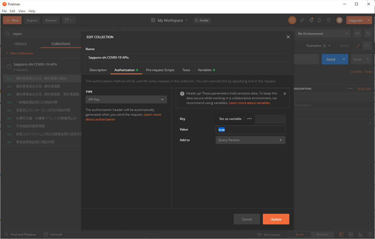Open the Edit menu
The width and height of the screenshot is (375, 239).
click(12, 11)
